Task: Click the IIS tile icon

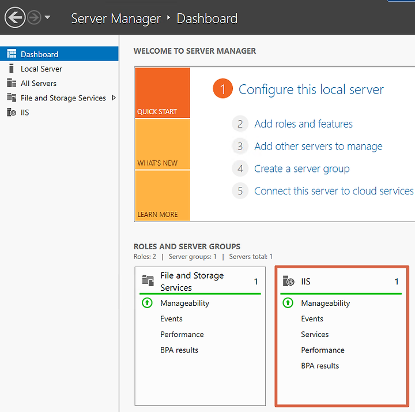Action: click(x=288, y=281)
